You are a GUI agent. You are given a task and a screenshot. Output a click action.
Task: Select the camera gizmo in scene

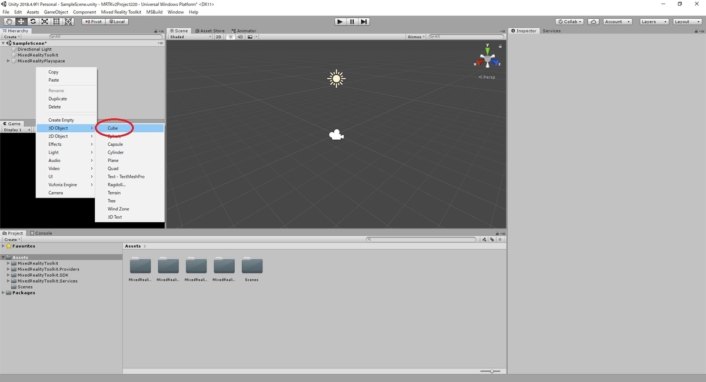(x=336, y=135)
